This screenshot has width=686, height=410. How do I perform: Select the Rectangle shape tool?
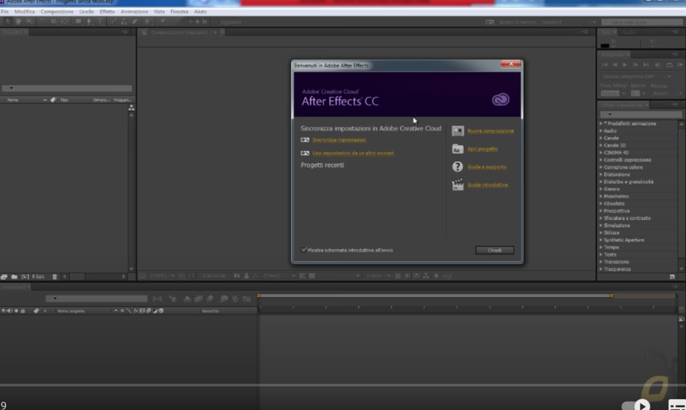[78, 21]
